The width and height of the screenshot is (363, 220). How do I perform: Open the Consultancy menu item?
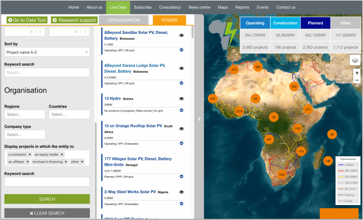point(170,7)
